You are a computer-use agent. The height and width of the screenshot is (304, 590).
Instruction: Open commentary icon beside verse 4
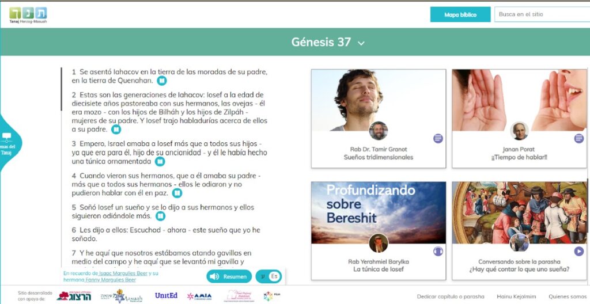point(177,193)
